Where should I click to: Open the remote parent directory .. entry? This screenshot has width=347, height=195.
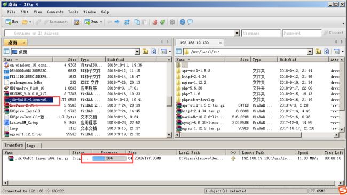pyautogui.click(x=182, y=65)
